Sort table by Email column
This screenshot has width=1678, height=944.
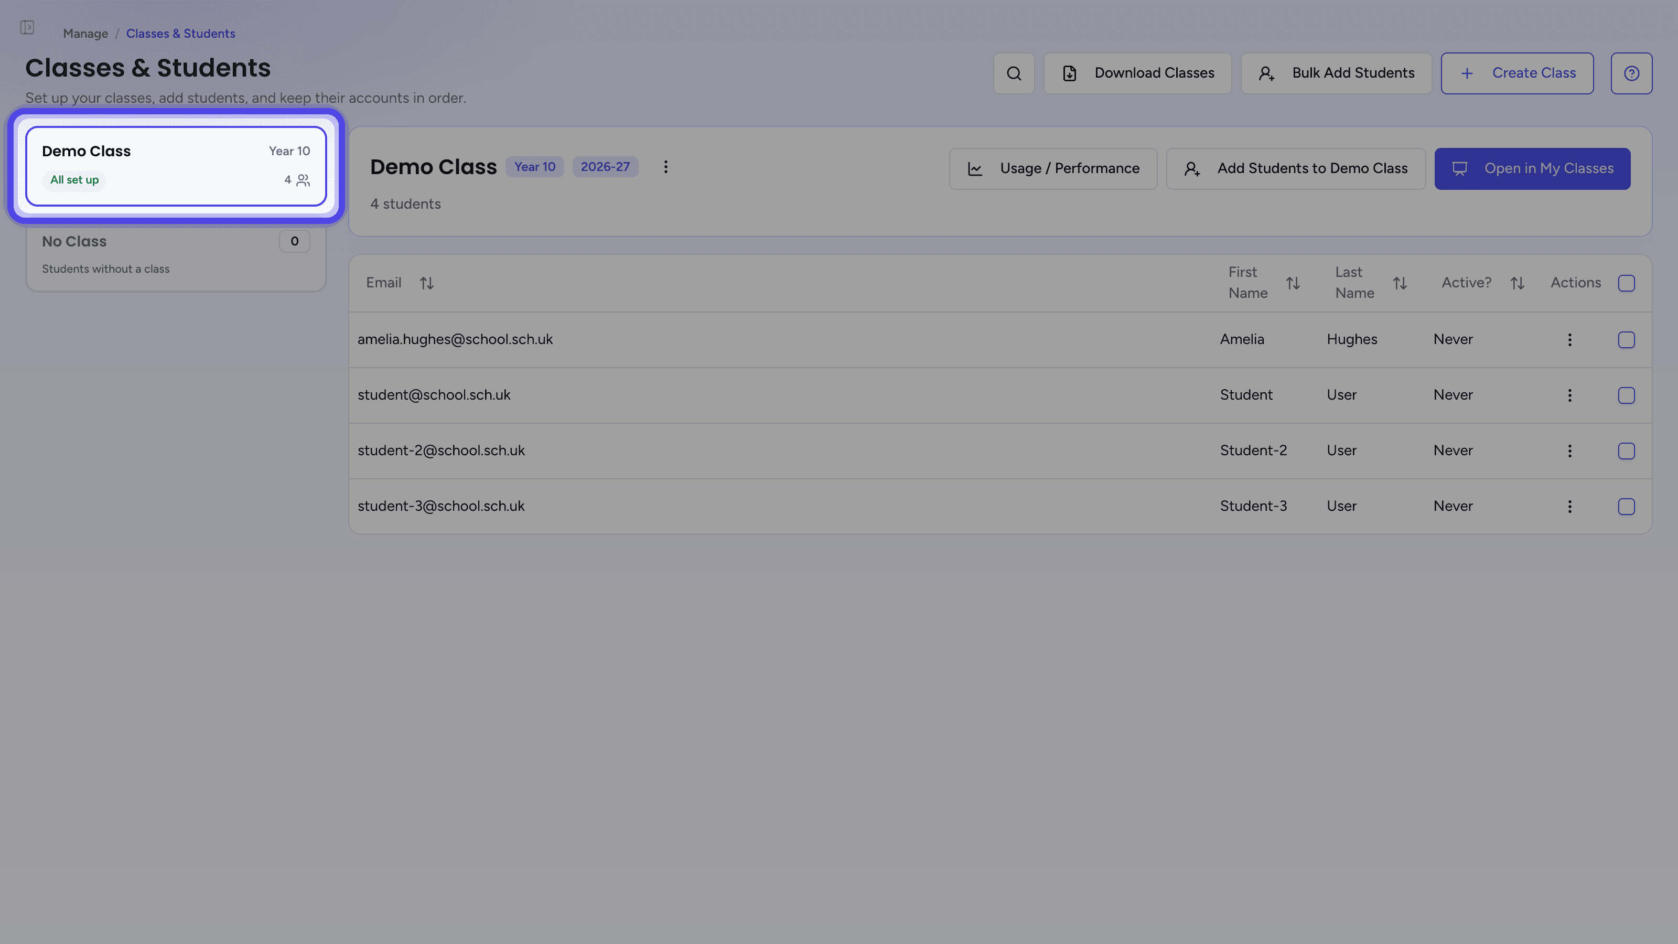(x=427, y=283)
